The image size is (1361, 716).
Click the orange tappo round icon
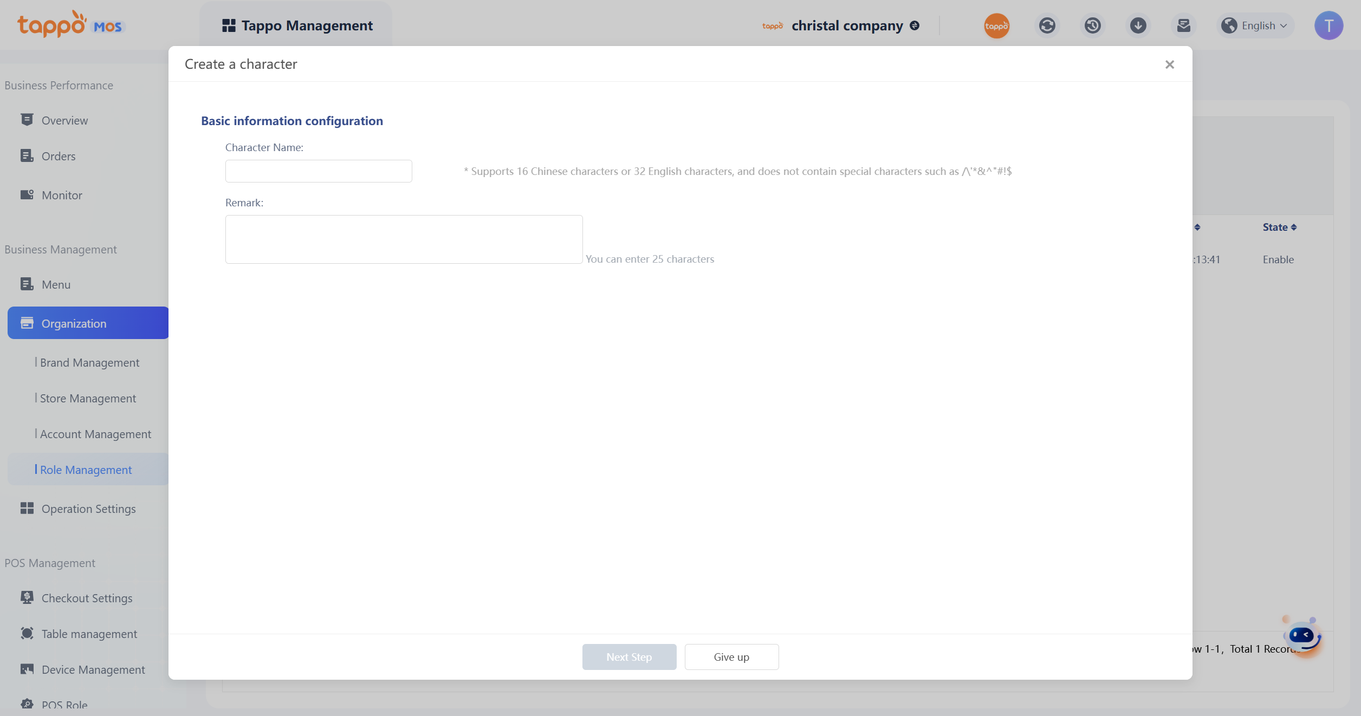(996, 25)
